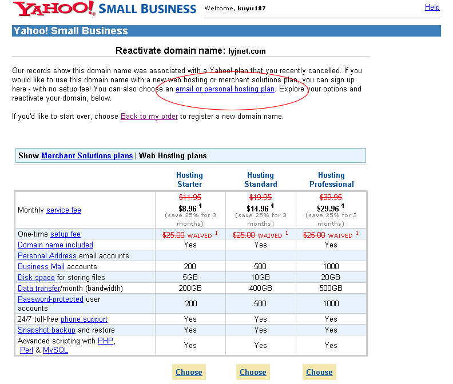Open the Perl link
453x384 pixels.
point(26,350)
